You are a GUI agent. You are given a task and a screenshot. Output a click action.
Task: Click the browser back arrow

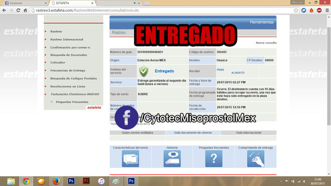[x=4, y=10]
